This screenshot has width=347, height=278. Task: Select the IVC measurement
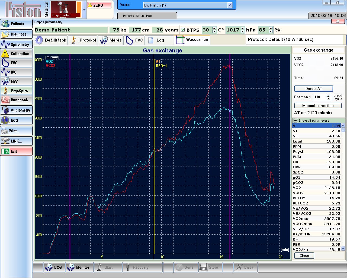click(16, 72)
